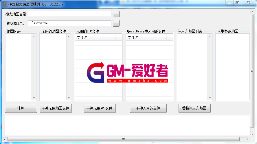This screenshot has width=257, height=144.
Task: Focus the 盛大地图目录 input field
Action: [70, 14]
